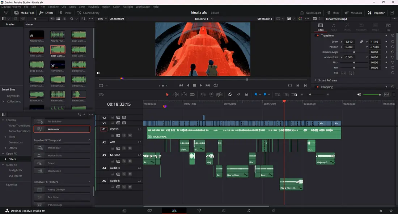Viewport: 398px width, 214px height.
Task: Expand the Filters category
Action: 5,159
